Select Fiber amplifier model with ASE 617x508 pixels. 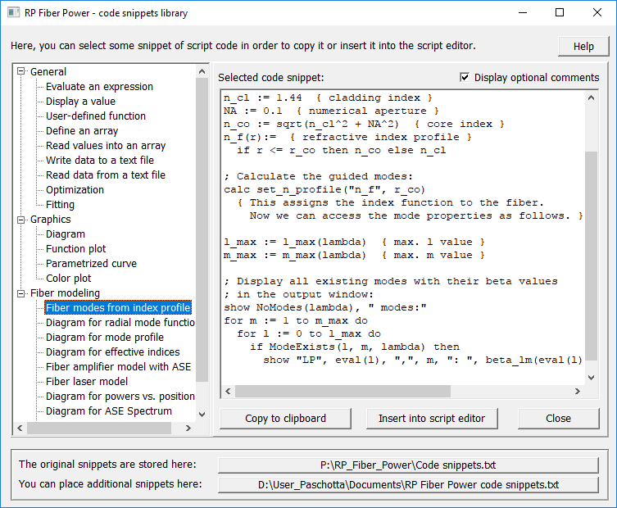[118, 367]
